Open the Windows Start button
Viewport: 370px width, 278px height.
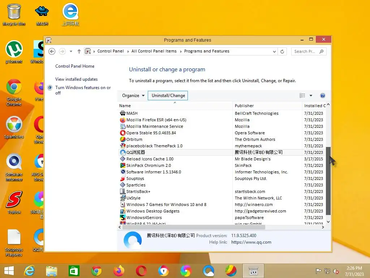pyautogui.click(x=9, y=271)
